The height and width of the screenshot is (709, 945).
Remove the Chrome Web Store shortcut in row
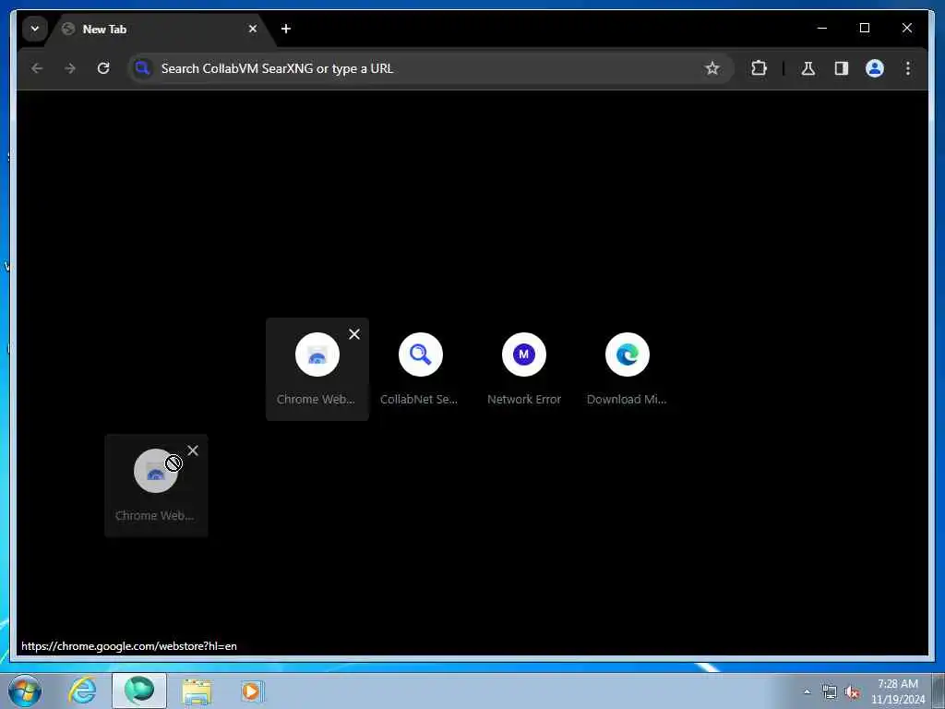pyautogui.click(x=354, y=334)
